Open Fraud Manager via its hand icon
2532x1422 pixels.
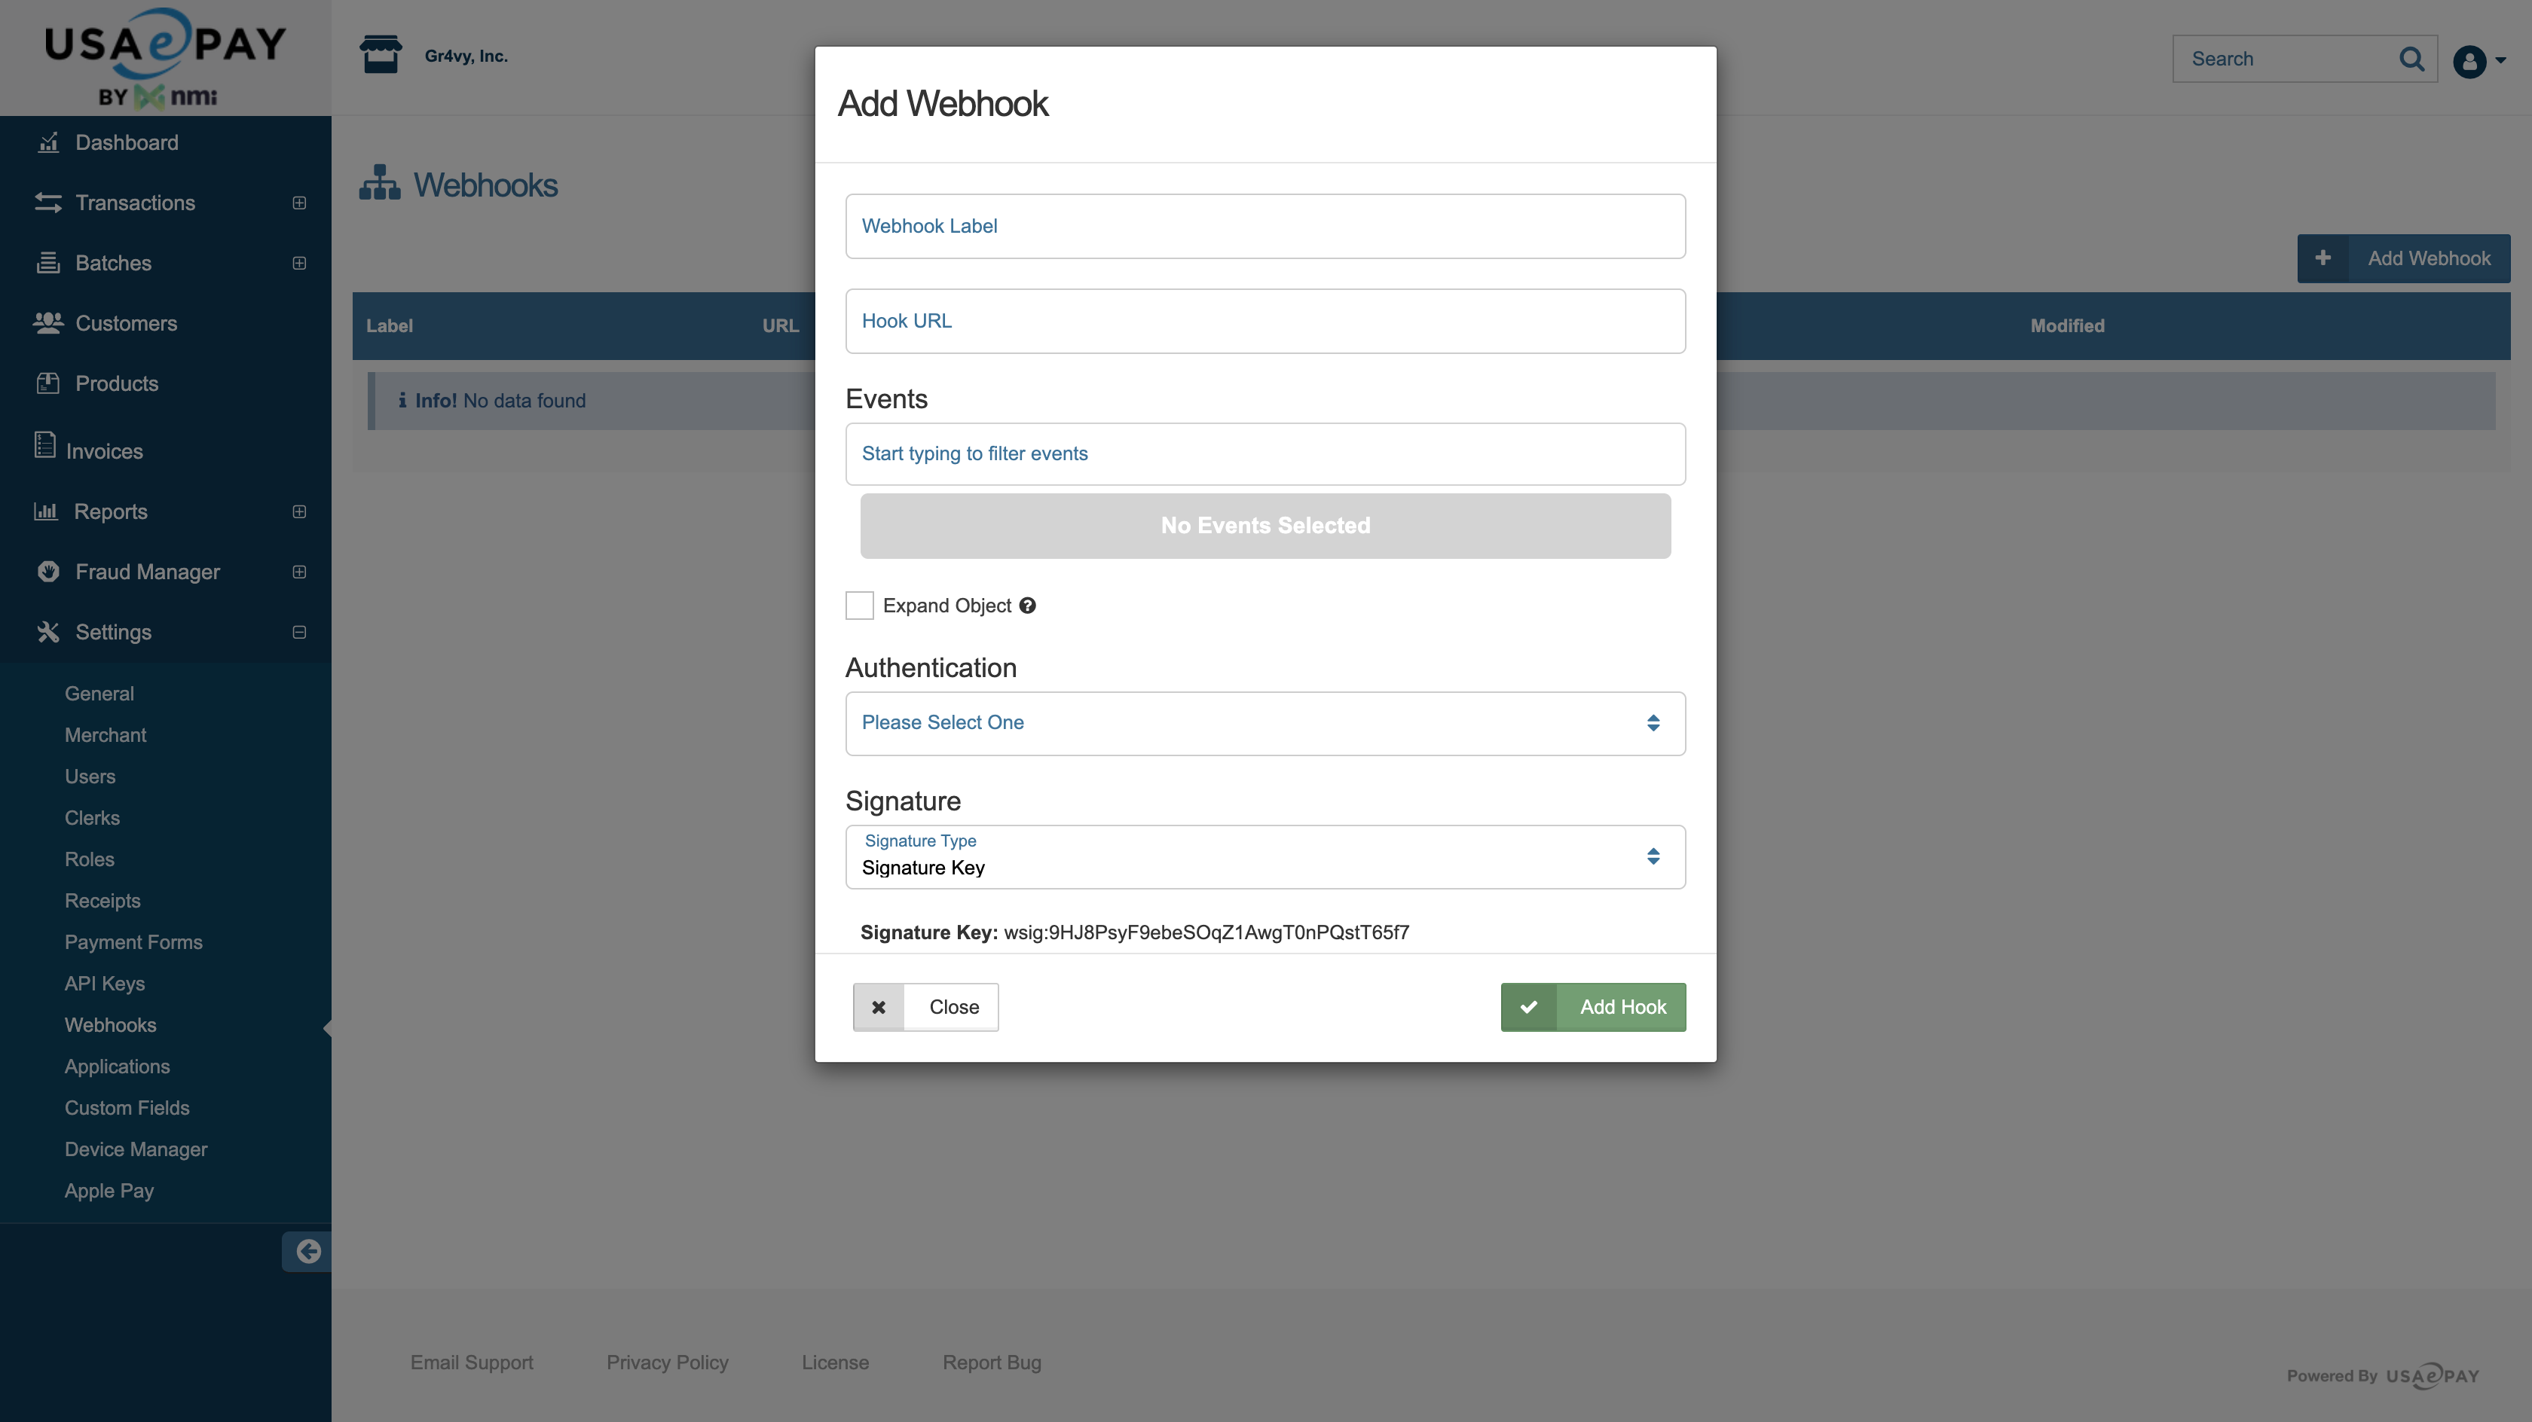point(49,571)
